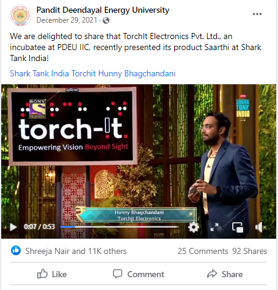Expand the video to fullscreen
The height and width of the screenshot is (290, 278).
pyautogui.click(x=214, y=227)
